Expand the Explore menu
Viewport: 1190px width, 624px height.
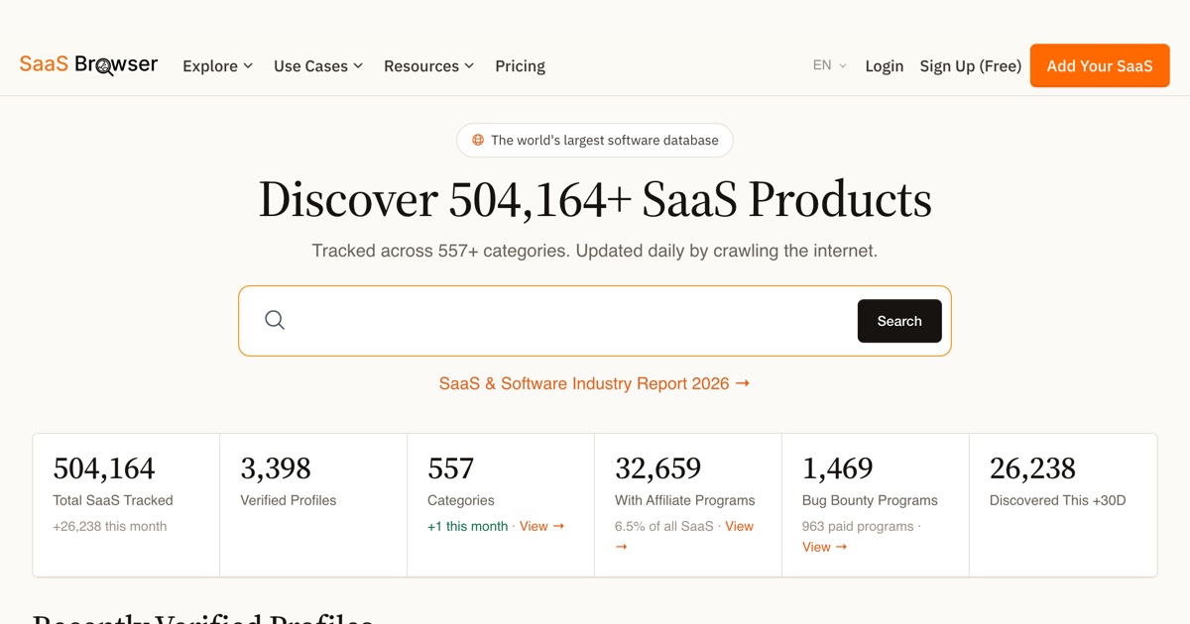pos(218,66)
